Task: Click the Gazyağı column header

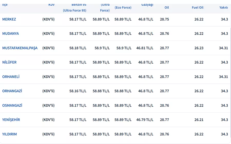Action: (147, 5)
